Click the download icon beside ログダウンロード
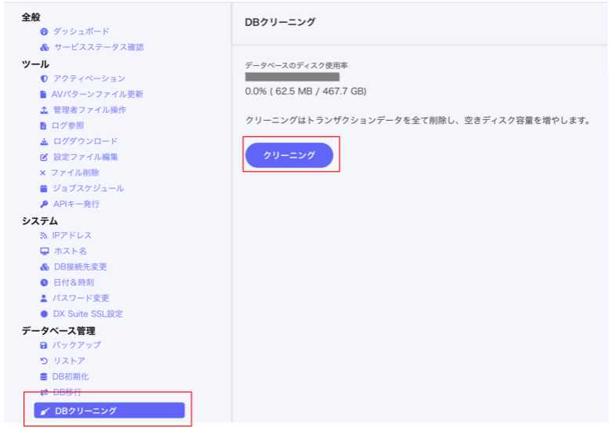Screen dimensions: 611x428 coord(44,141)
